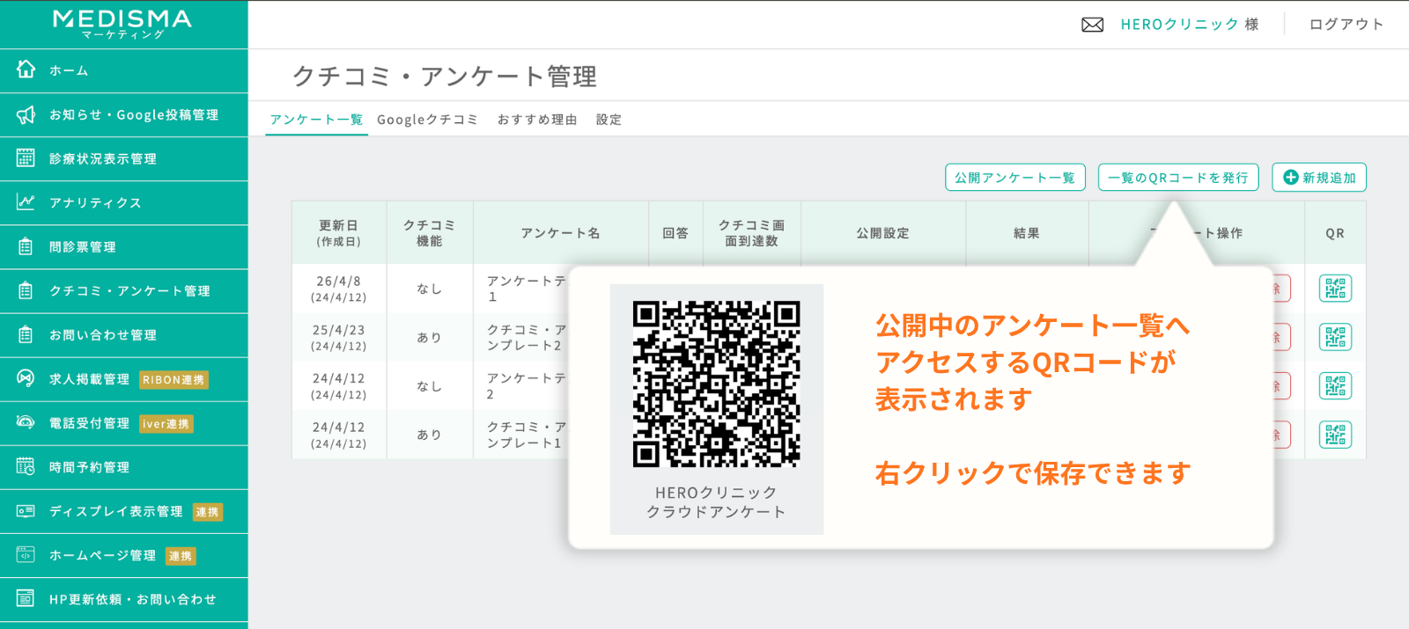
Task: Click the HEROクリニック クラウドアンケート caption
Action: [716, 502]
